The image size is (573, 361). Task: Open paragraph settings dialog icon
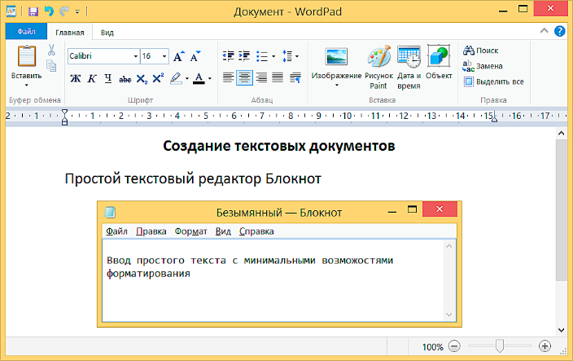click(x=295, y=77)
